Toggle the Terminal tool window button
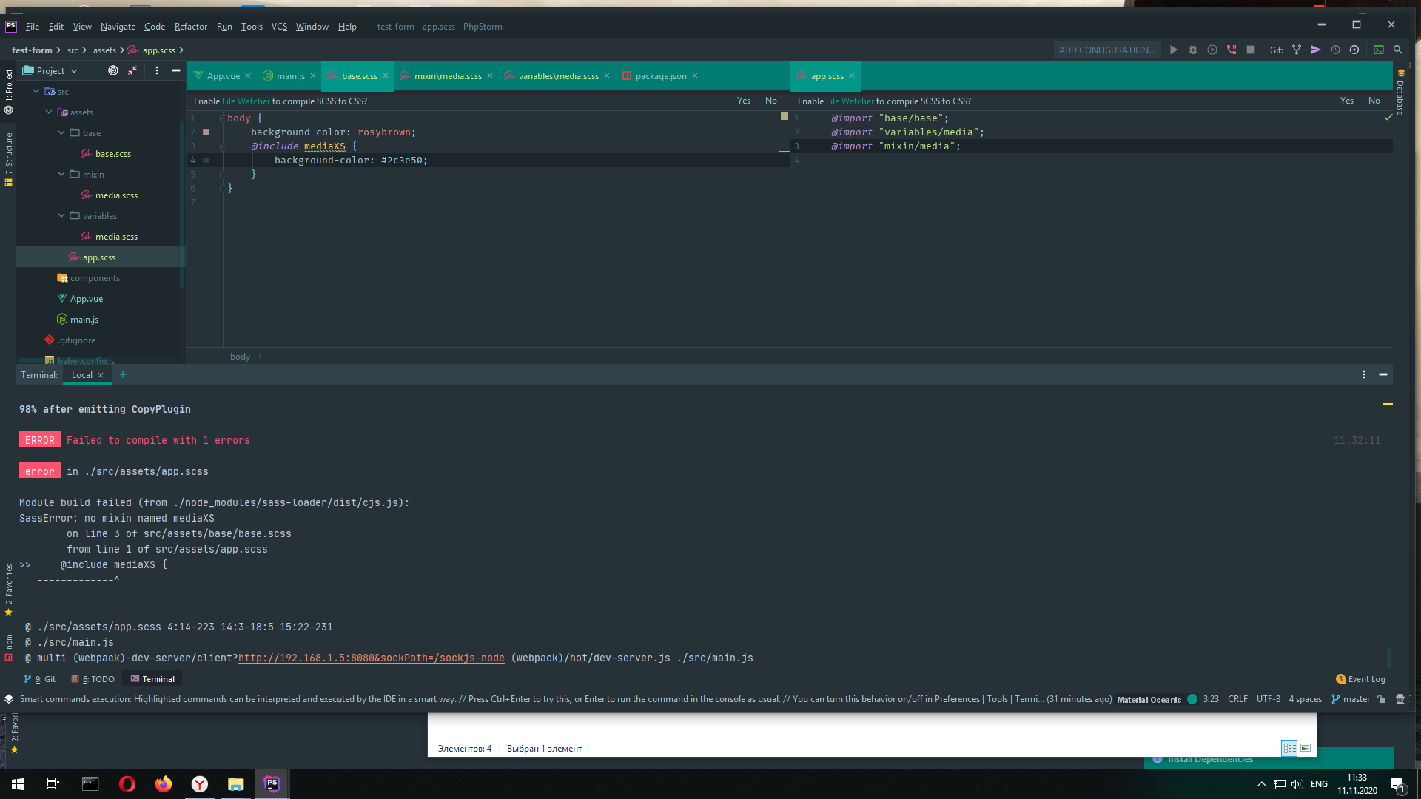1421x799 pixels. pos(153,679)
